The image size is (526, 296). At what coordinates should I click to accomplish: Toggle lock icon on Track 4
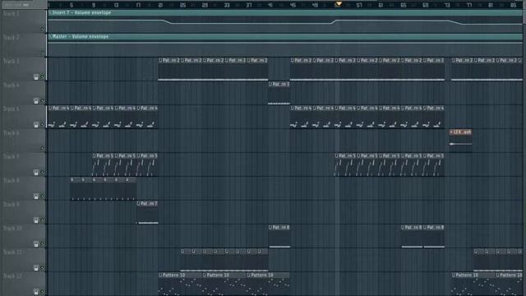point(36,101)
